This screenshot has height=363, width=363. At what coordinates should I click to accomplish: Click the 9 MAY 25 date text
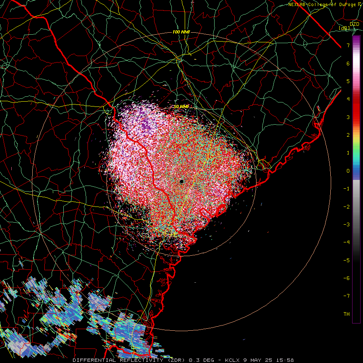click(259, 360)
